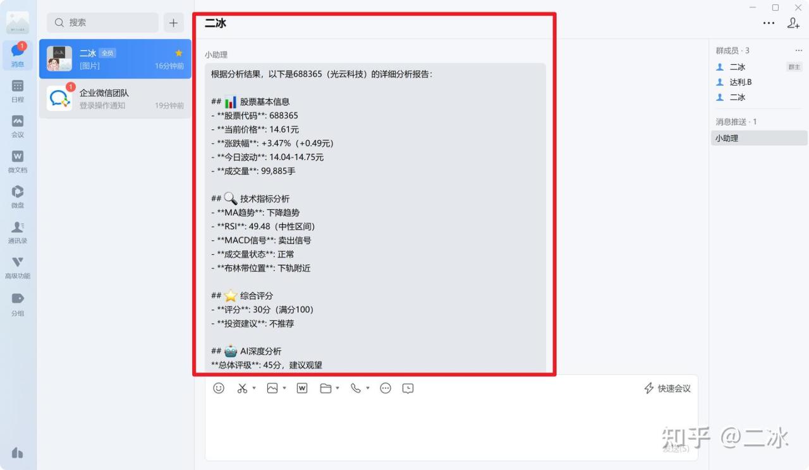Expand the folder file dropdown arrow

pos(338,388)
